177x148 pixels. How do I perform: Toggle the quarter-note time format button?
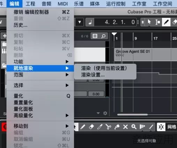pyautogui.click(x=90, y=22)
